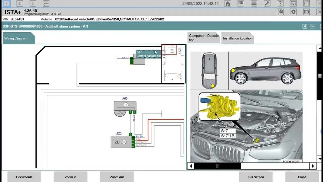The height and width of the screenshot is (182, 323).
Task: Select the Installation Location tab
Action: pos(237,38)
